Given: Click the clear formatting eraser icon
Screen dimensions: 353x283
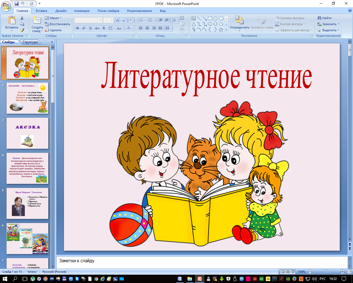Looking at the screenshot, I should coord(131,20).
